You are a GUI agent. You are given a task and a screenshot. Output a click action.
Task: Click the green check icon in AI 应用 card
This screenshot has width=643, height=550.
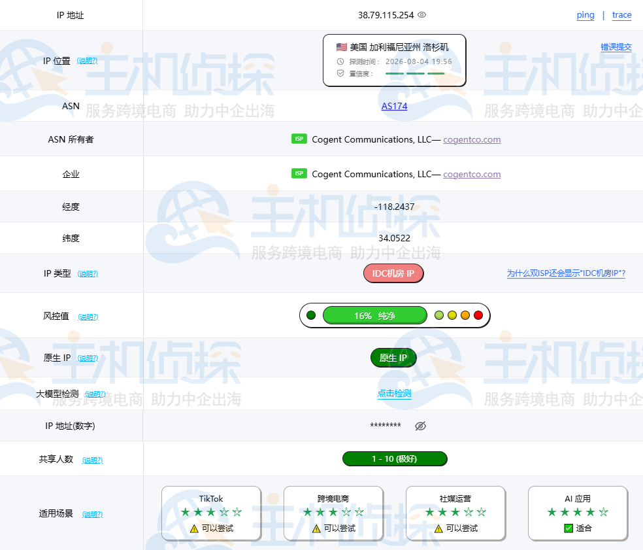[569, 528]
